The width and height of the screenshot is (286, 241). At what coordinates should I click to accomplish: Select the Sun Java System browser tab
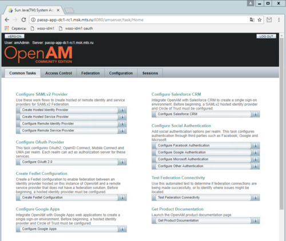coord(34,10)
